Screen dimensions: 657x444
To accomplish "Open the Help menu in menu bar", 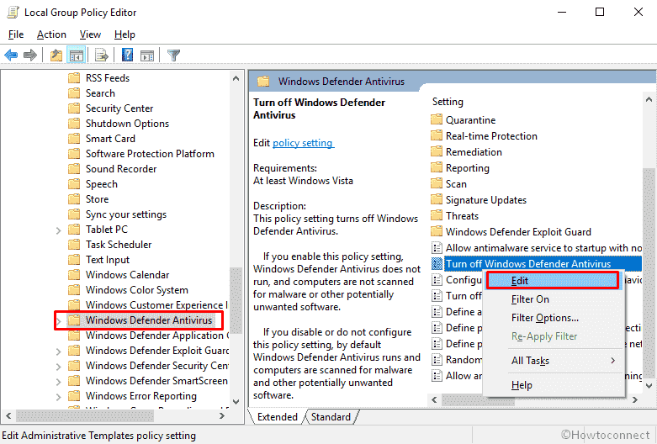I will (x=125, y=34).
